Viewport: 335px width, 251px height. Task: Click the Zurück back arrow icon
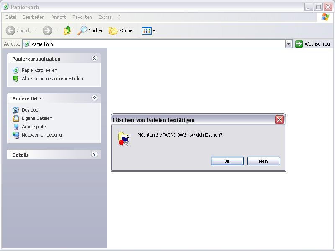(x=10, y=30)
